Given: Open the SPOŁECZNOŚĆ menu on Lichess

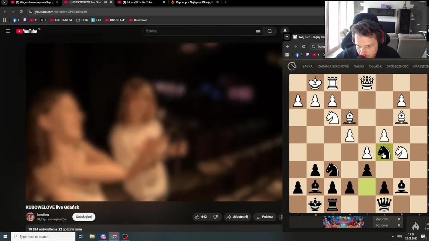Looking at the screenshot, I should pyautogui.click(x=398, y=66).
